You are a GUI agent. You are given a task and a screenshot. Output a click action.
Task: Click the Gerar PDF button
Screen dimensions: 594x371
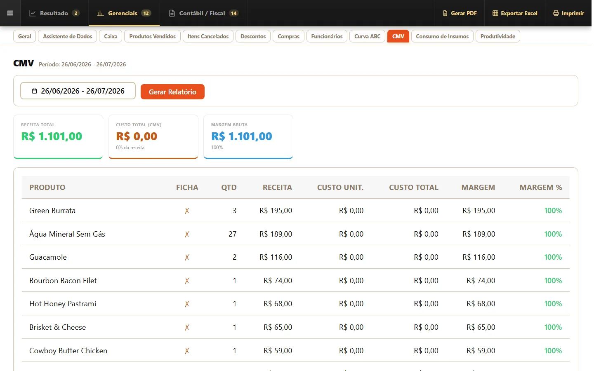point(460,13)
